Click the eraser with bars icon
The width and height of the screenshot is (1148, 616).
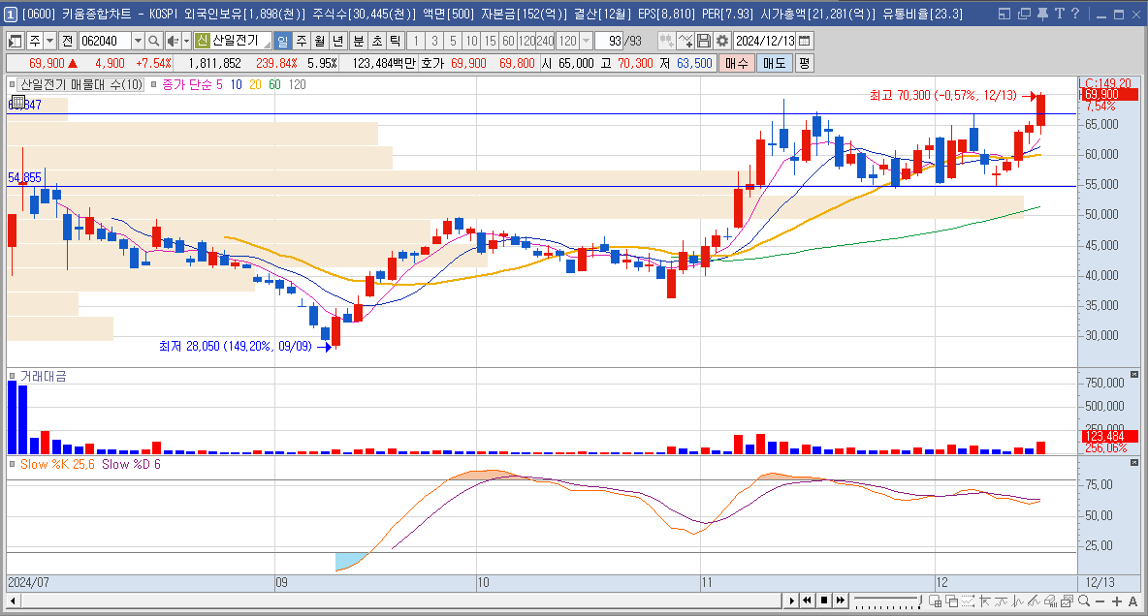pyautogui.click(x=1051, y=601)
